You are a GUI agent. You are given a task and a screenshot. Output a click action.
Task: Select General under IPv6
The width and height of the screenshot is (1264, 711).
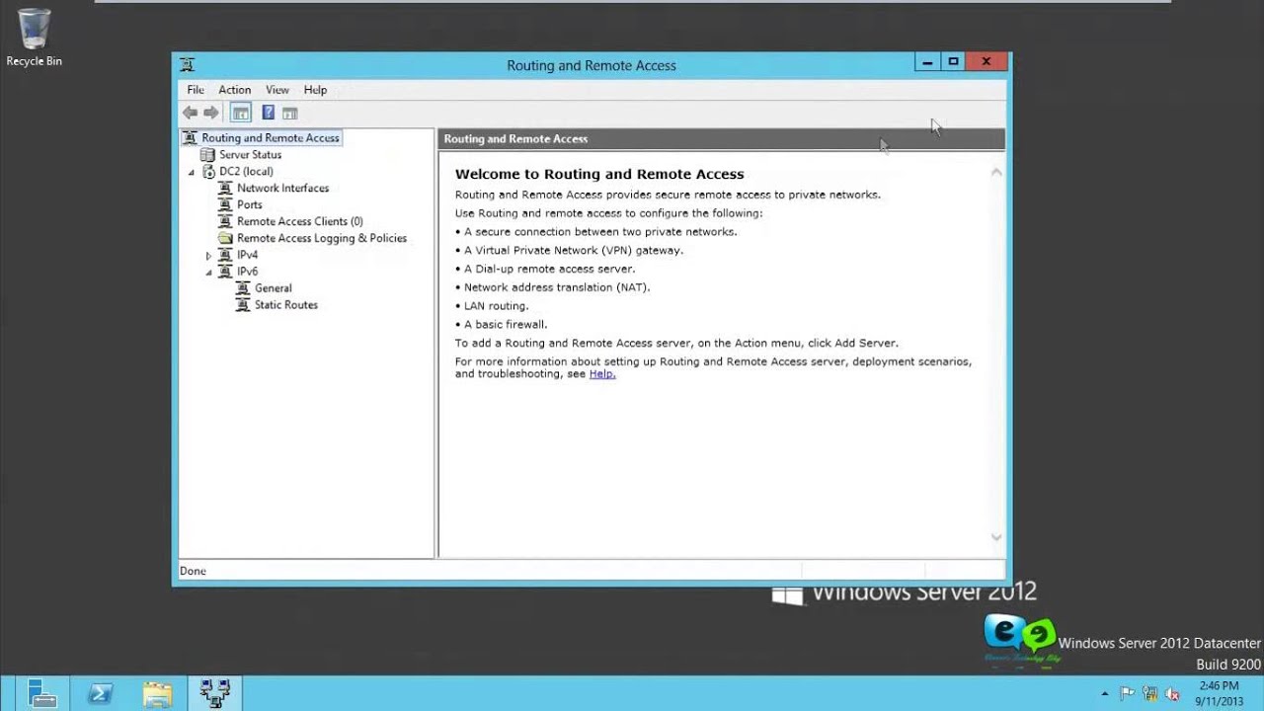click(x=273, y=288)
